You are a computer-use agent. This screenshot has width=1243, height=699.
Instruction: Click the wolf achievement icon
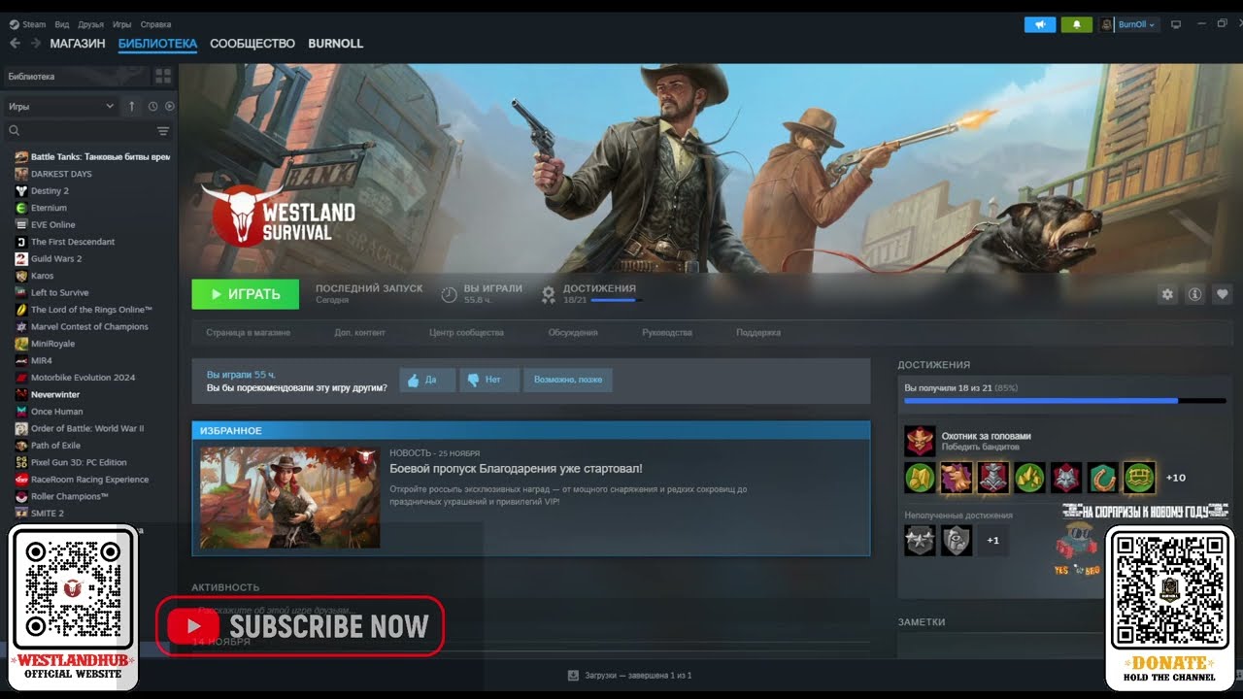tap(1065, 477)
